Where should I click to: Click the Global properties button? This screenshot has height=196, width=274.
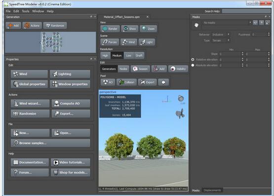pos(29,84)
